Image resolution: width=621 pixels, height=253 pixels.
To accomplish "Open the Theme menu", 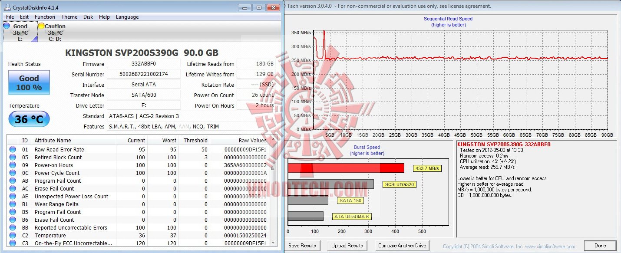I will coord(69,17).
